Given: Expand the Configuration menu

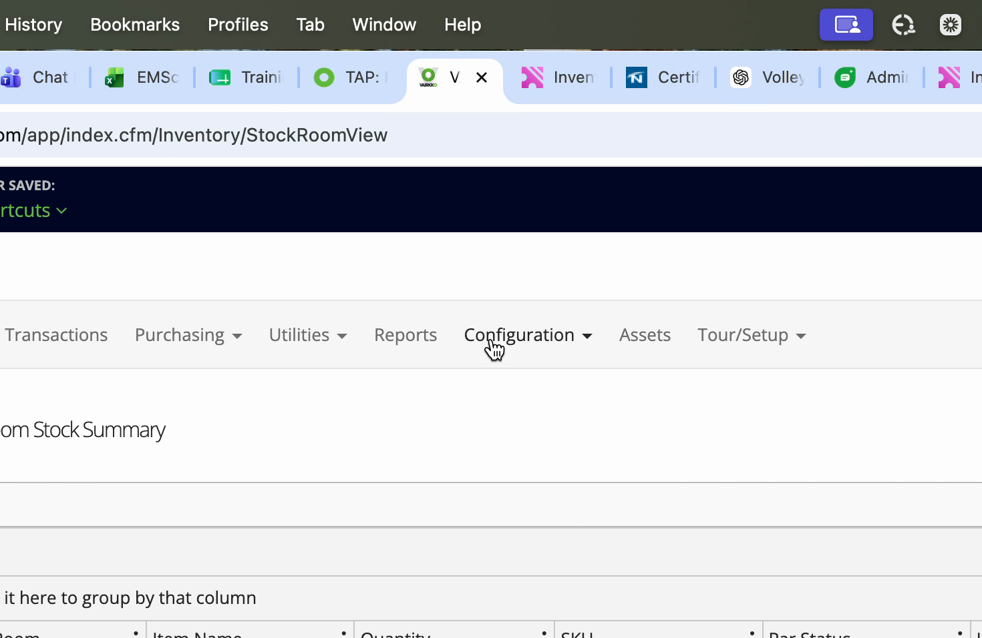Looking at the screenshot, I should tap(528, 335).
